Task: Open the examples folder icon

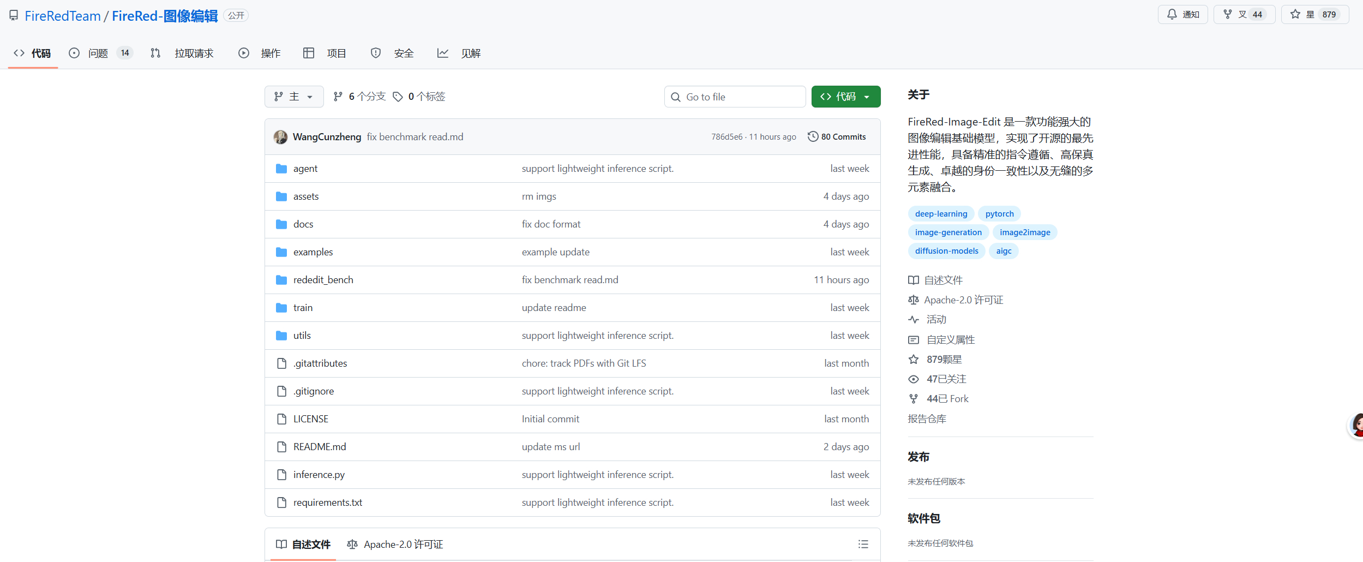Action: click(x=281, y=252)
